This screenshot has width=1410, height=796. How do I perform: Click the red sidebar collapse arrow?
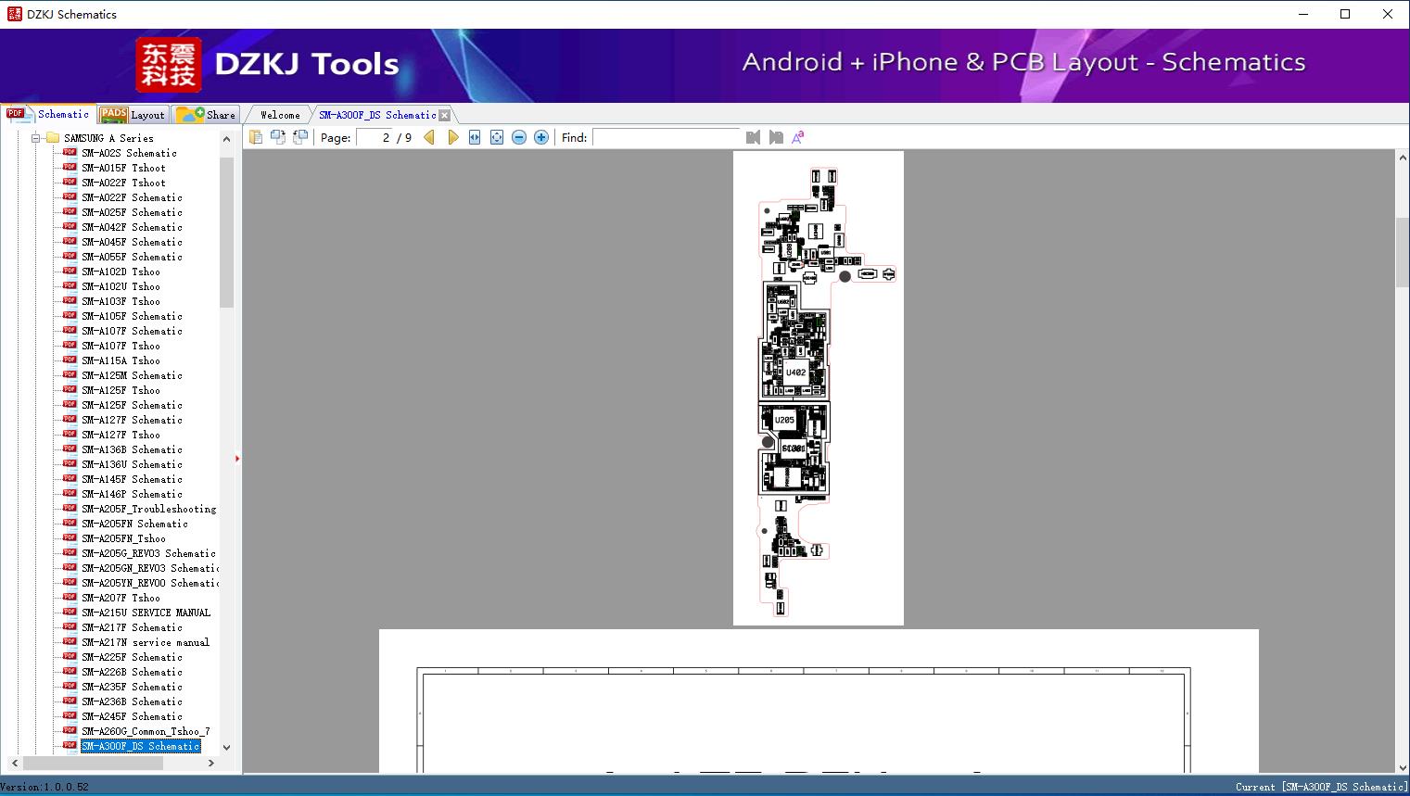pos(237,459)
